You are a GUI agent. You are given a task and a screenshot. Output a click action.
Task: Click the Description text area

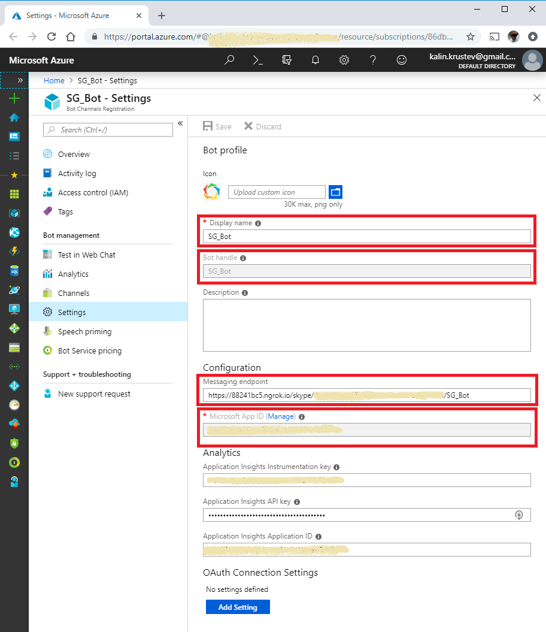click(366, 325)
